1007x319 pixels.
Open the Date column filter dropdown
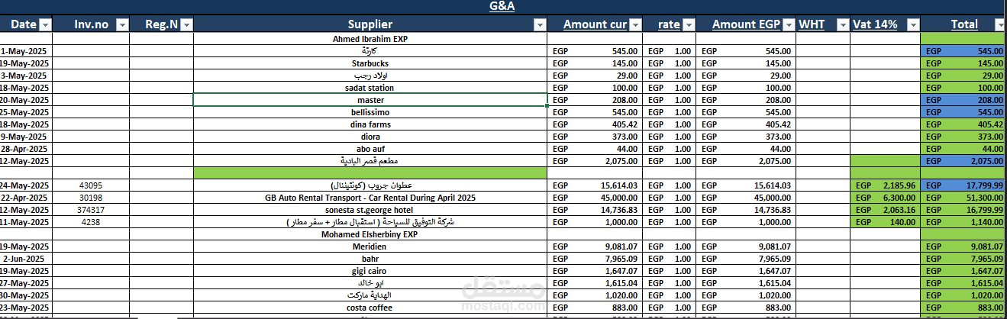click(x=44, y=24)
